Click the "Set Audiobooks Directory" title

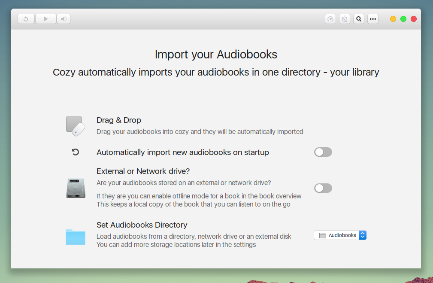pyautogui.click(x=142, y=225)
